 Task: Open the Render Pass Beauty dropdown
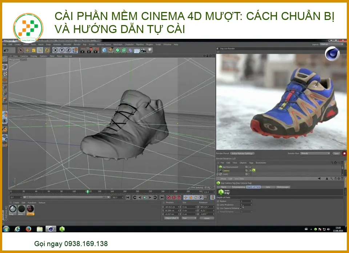pos(315,153)
